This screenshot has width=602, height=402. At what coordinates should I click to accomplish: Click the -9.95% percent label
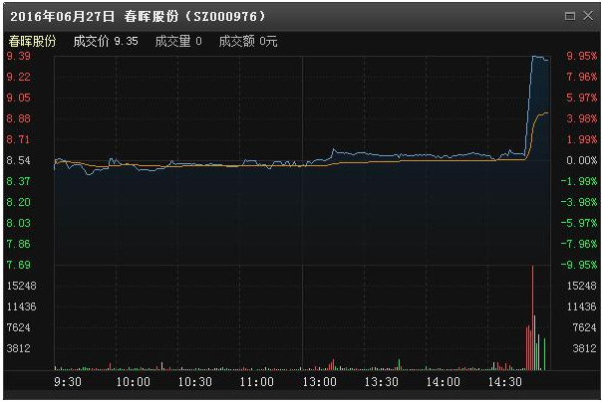(579, 265)
